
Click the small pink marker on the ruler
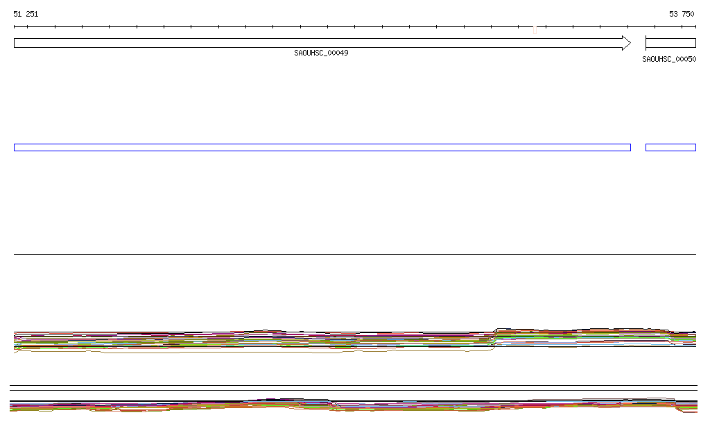[x=535, y=29]
